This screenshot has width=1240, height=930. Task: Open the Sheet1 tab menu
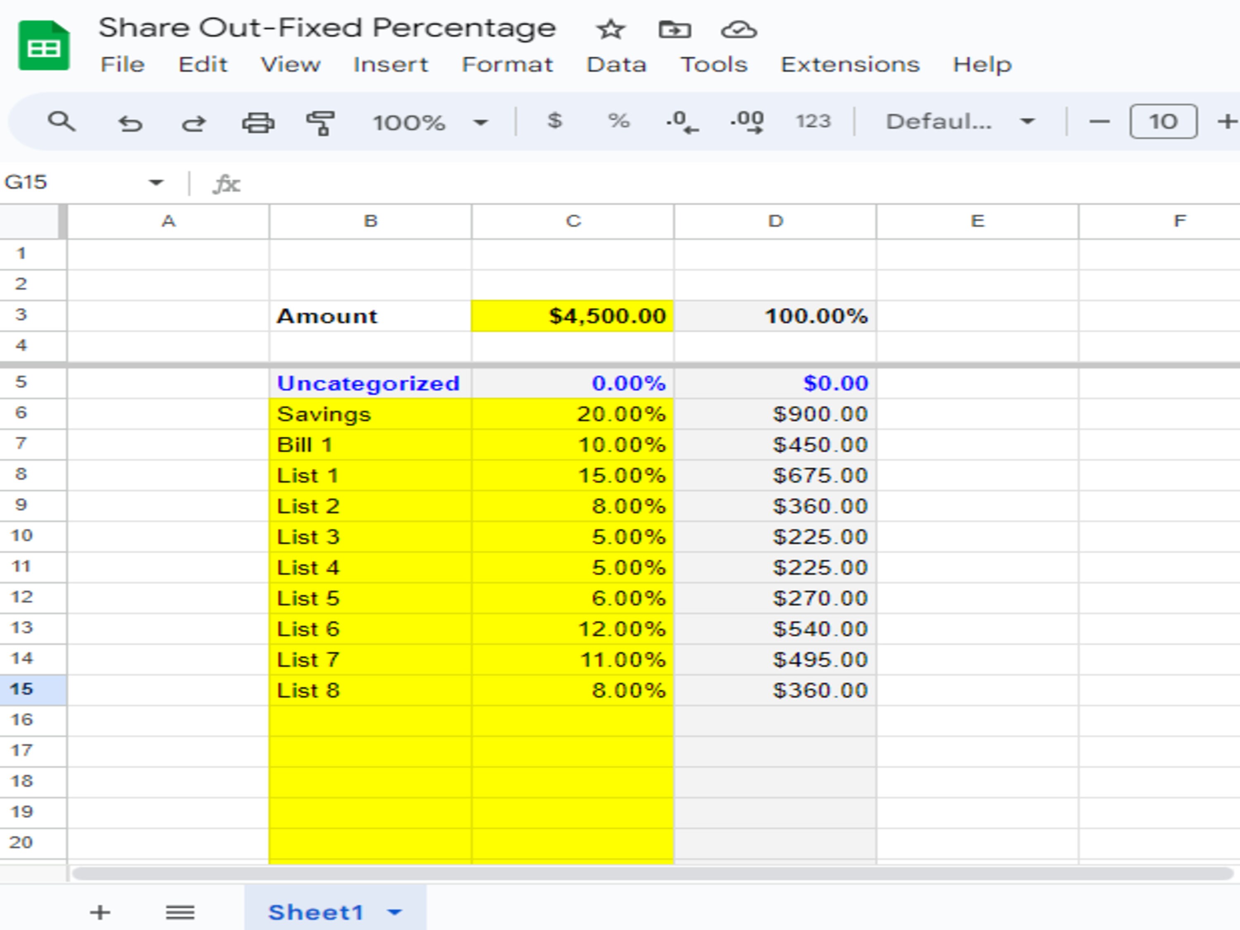394,911
